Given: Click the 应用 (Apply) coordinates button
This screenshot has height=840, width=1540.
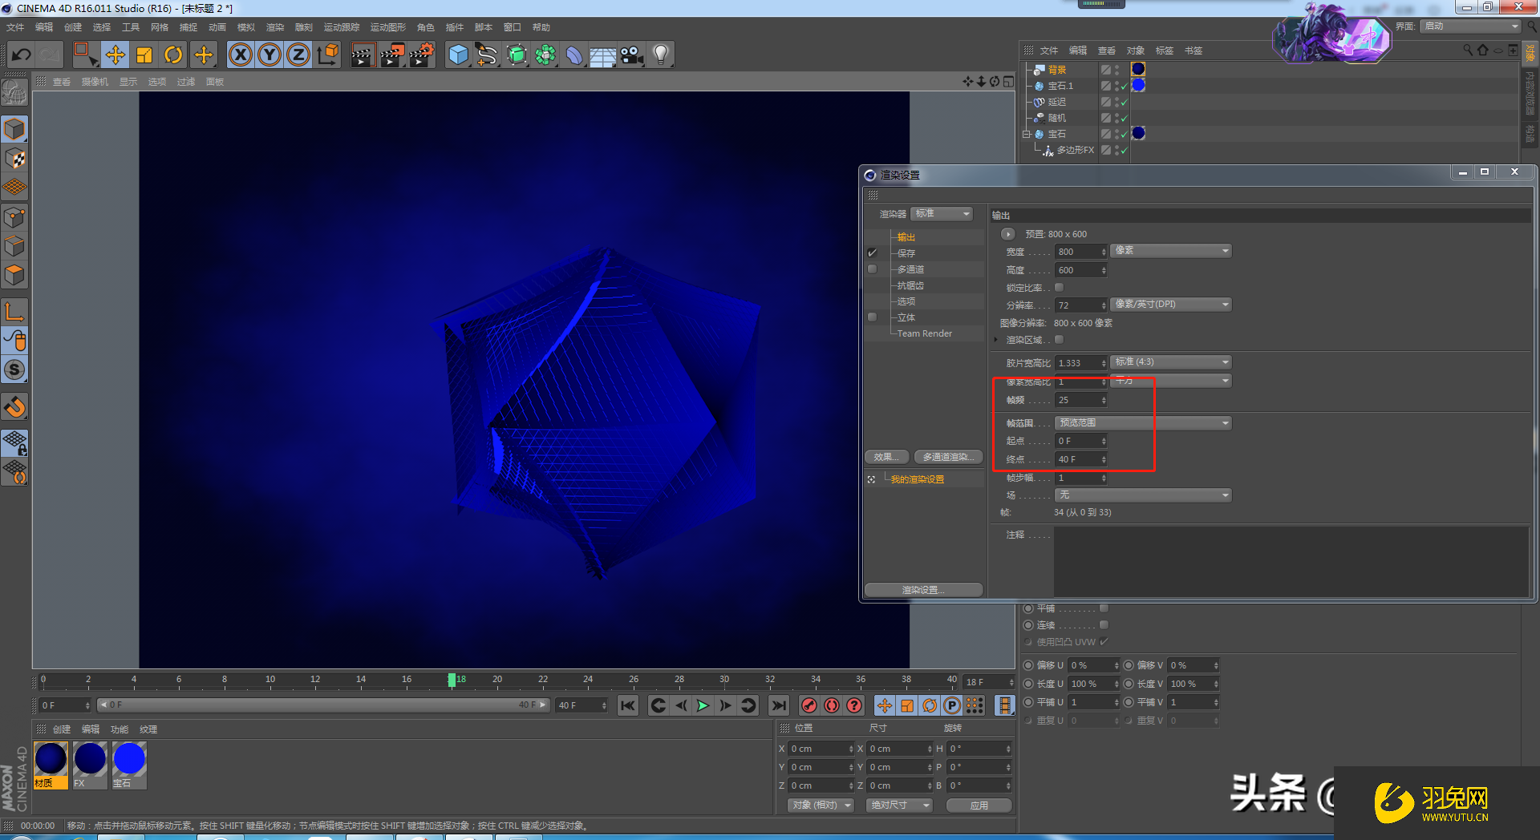Looking at the screenshot, I should (x=979, y=806).
